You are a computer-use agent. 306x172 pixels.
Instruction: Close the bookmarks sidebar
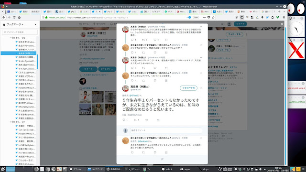[x=35, y=24]
